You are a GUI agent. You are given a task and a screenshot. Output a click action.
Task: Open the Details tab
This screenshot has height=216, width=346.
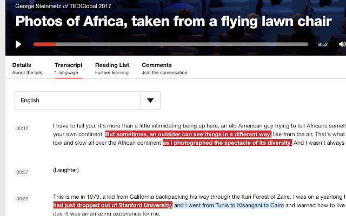(x=27, y=69)
